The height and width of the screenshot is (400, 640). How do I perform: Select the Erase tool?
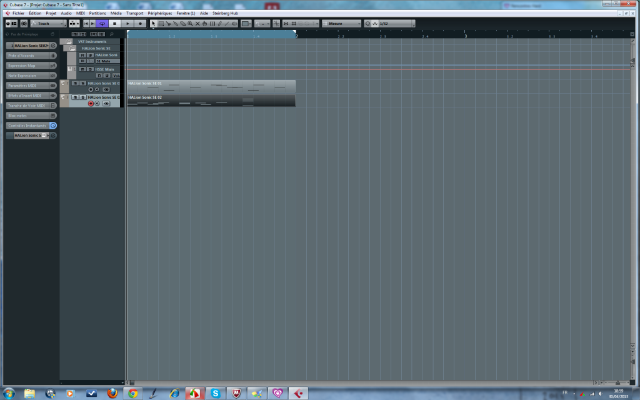tap(183, 24)
